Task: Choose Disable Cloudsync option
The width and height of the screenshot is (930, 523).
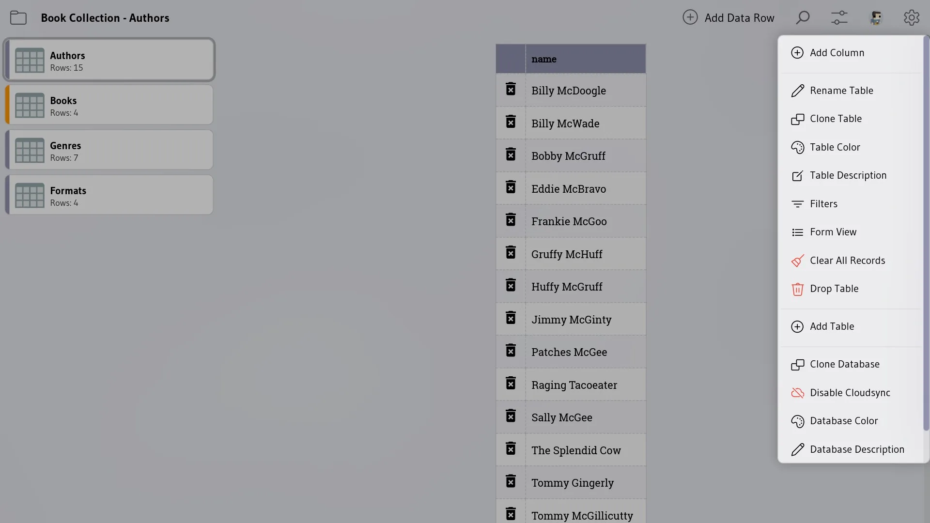Action: click(x=851, y=393)
